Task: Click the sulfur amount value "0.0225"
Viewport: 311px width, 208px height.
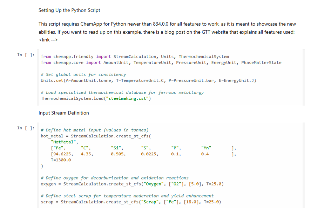Action: tap(149, 154)
